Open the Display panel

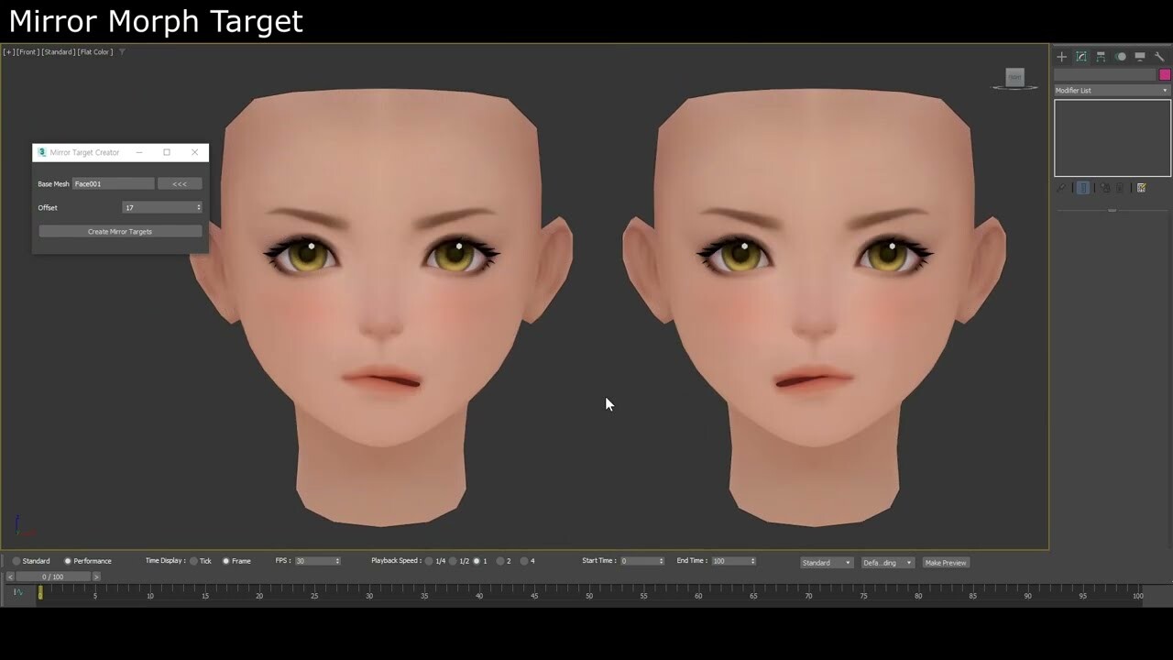[1140, 56]
